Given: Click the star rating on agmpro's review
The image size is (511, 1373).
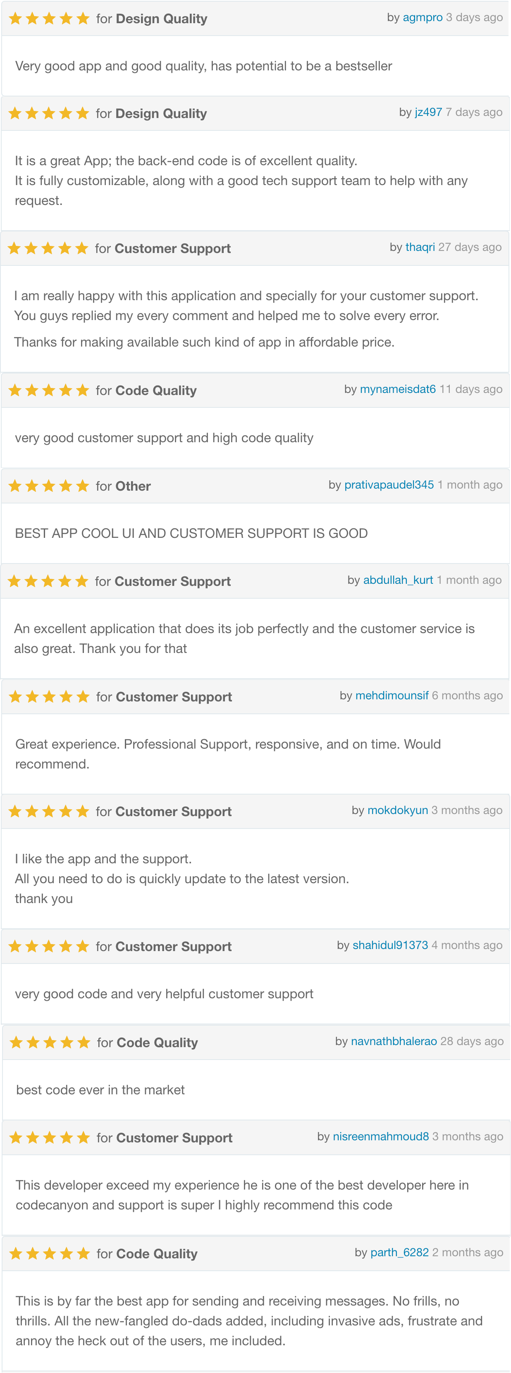Looking at the screenshot, I should coord(49,19).
